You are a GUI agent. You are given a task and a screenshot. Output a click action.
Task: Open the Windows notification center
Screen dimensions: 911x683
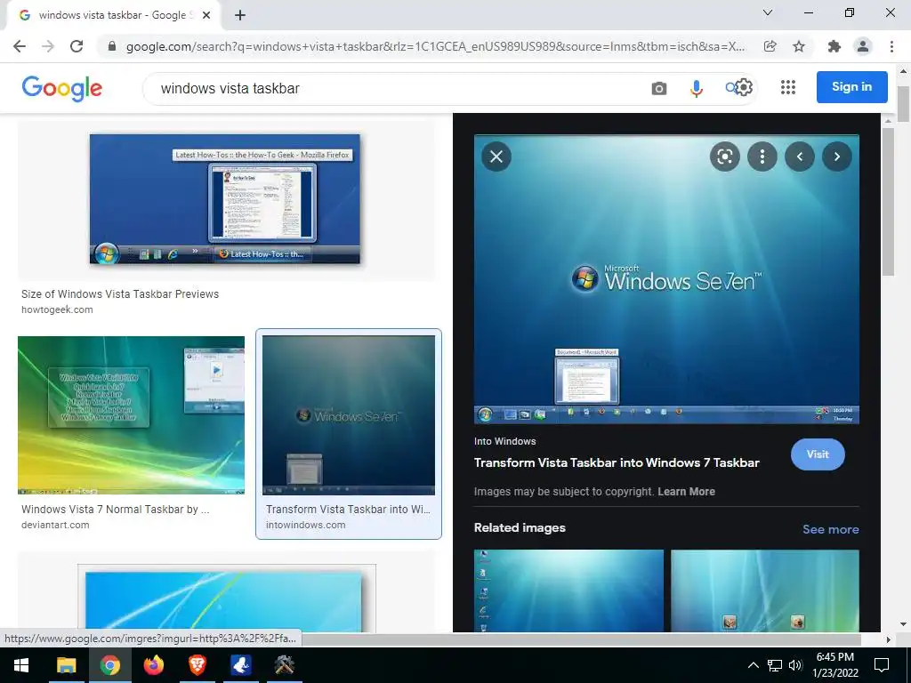(882, 665)
